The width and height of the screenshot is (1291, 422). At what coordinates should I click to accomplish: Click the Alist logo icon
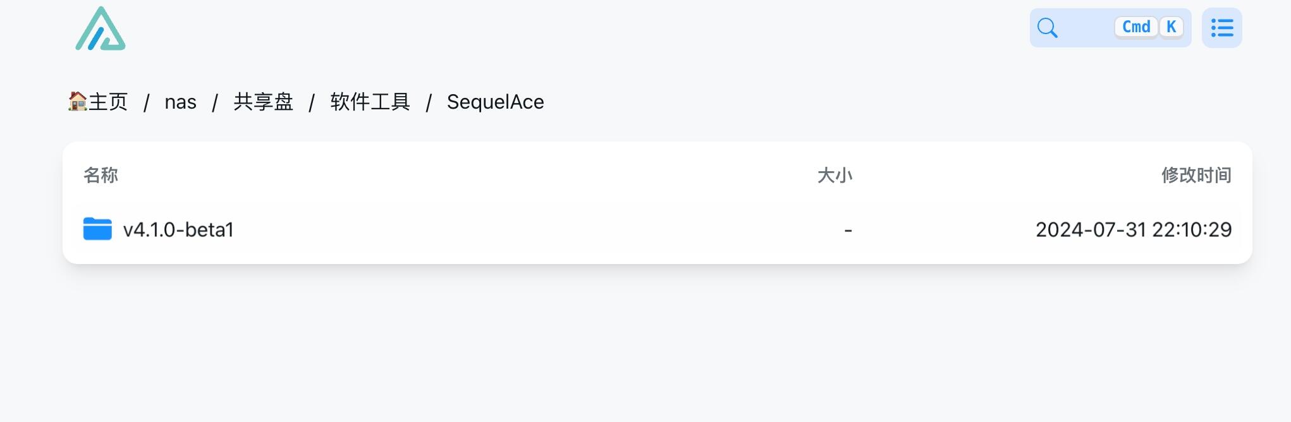(101, 28)
